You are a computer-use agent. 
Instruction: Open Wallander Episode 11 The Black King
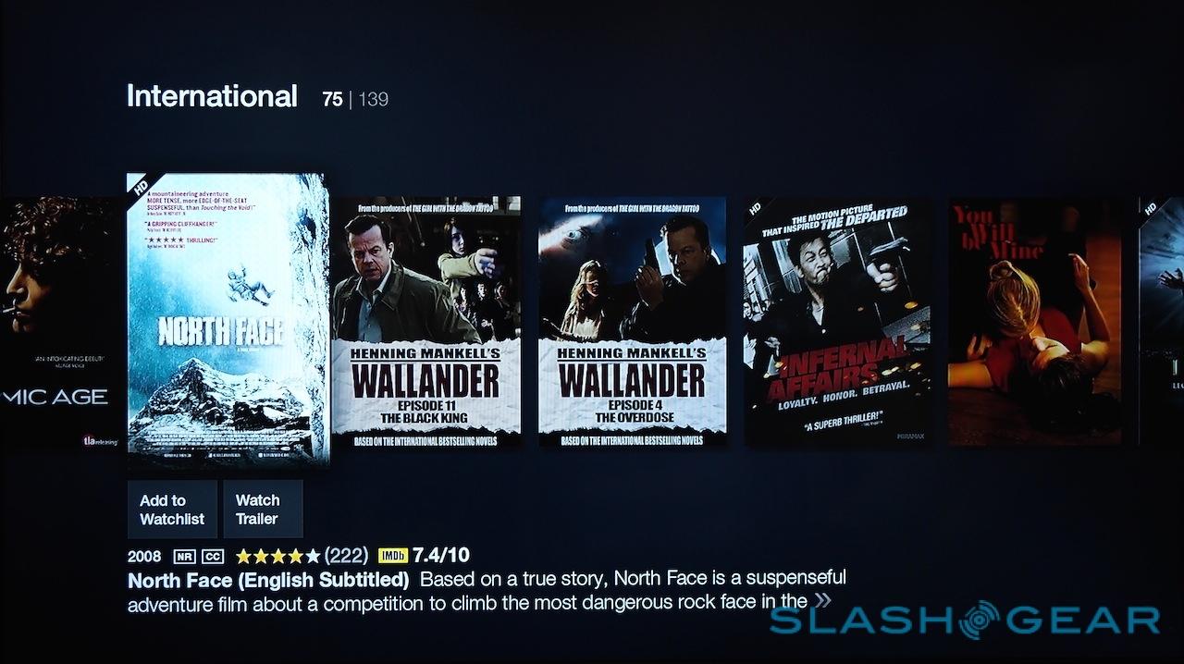tap(426, 322)
